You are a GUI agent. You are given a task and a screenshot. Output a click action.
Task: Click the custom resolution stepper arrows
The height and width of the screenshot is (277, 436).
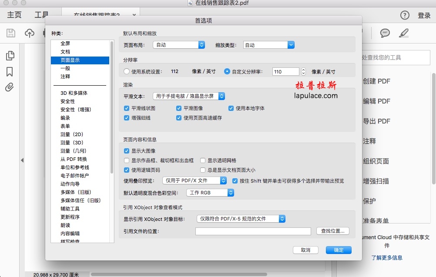coord(303,72)
